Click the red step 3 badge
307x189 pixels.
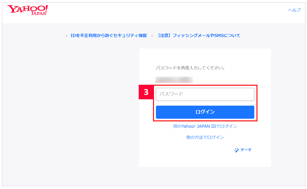(146, 92)
